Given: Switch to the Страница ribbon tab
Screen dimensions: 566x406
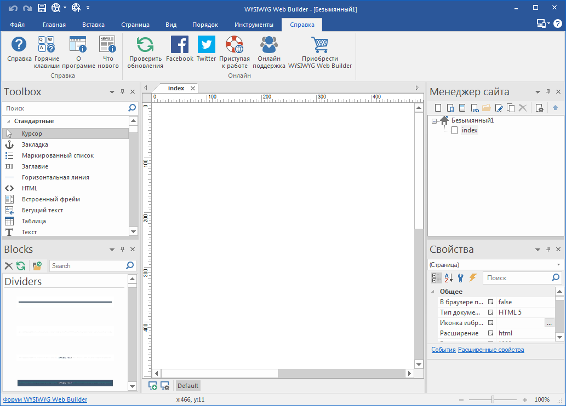Looking at the screenshot, I should click(x=135, y=25).
